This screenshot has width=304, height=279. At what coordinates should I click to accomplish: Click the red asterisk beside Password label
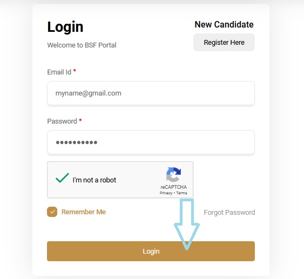click(x=80, y=120)
